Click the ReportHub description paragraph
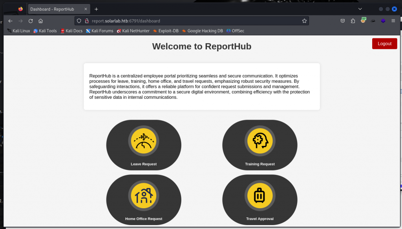The image size is (402, 229). click(200, 87)
